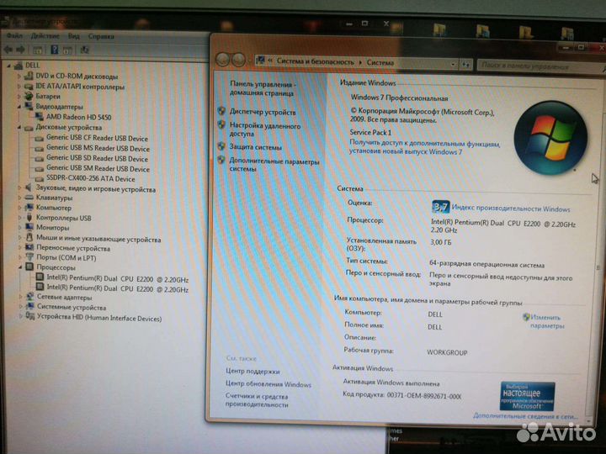This screenshot has height=454, width=606.
Task: Open the Индекс производительности Windows link
Action: 510,209
